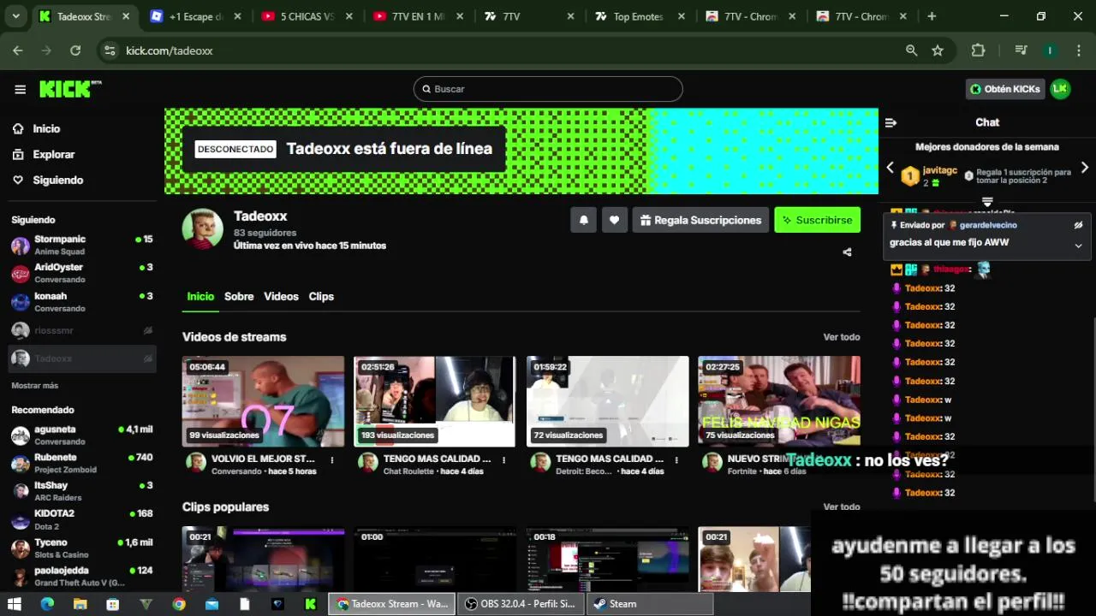
Task: Open Explorar in sidebar
Action: pos(53,154)
